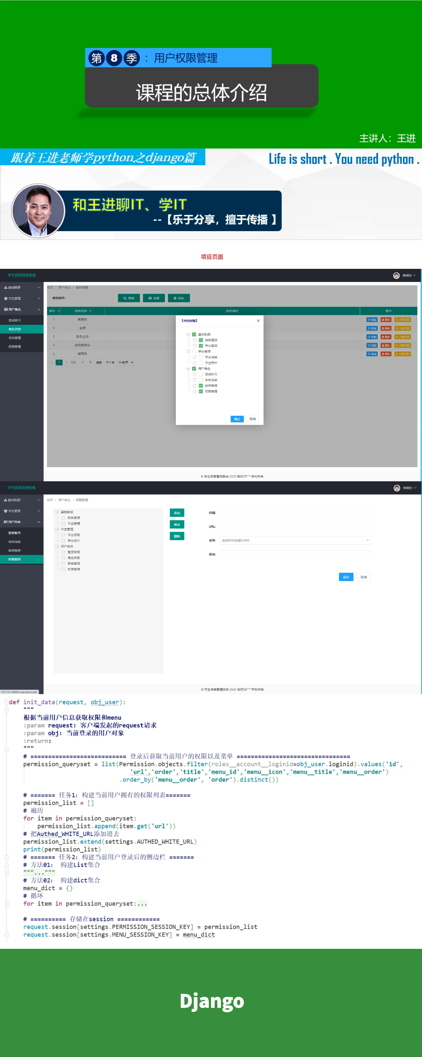
Task: Click the blue 提交 button in the permission form
Action: pyautogui.click(x=346, y=576)
